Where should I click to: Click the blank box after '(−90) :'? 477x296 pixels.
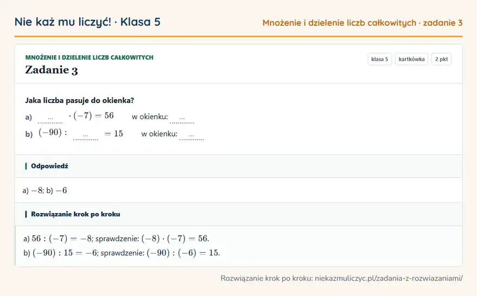tap(86, 135)
